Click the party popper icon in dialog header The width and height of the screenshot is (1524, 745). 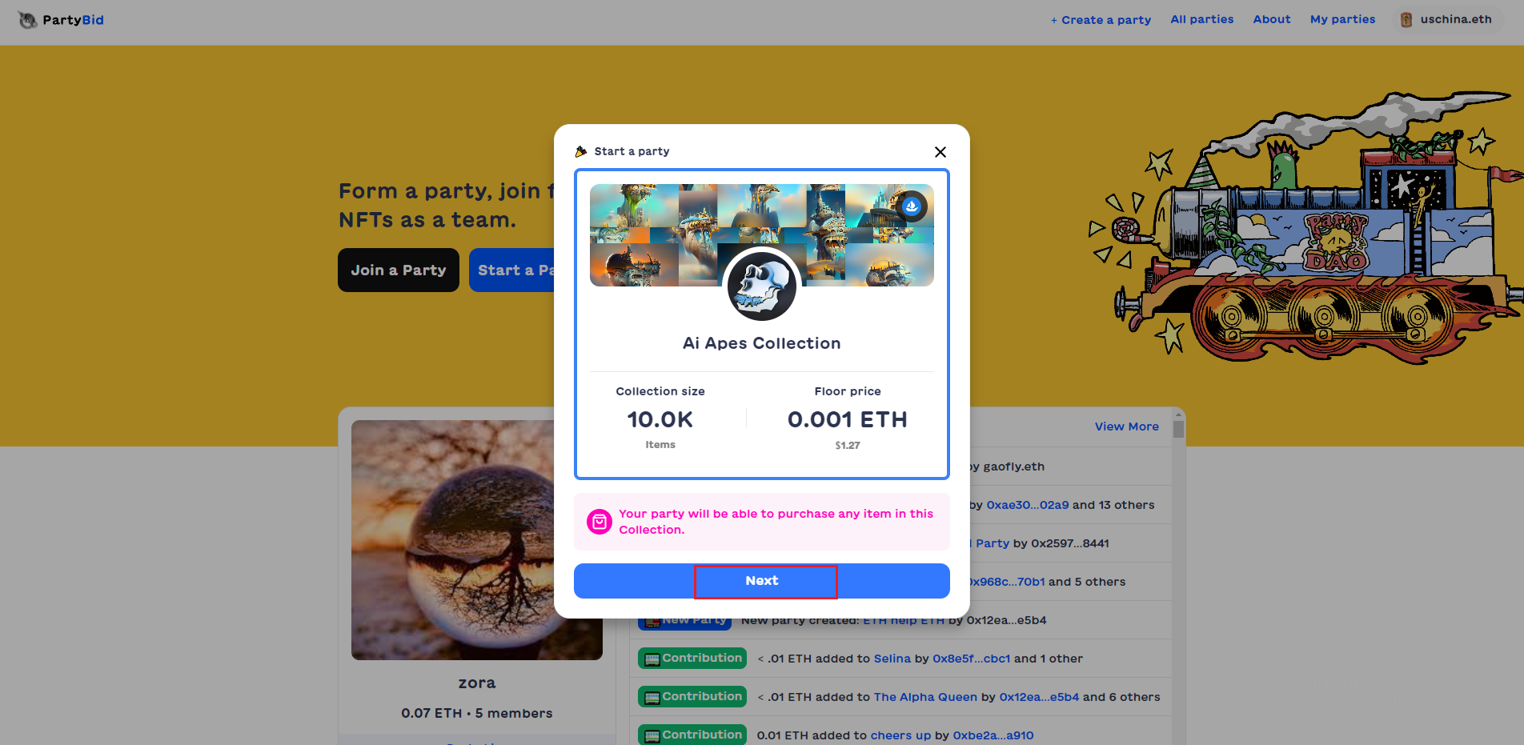[581, 151]
